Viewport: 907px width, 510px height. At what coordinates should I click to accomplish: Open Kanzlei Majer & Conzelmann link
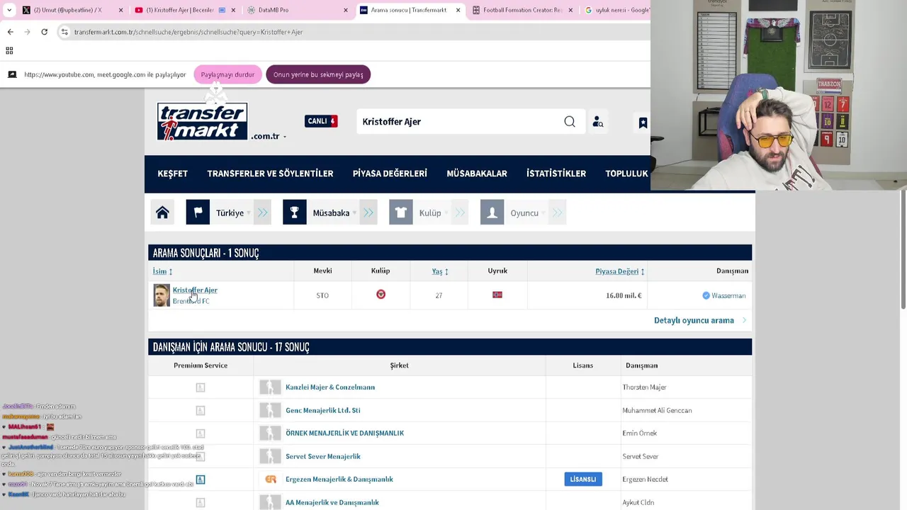click(x=330, y=387)
